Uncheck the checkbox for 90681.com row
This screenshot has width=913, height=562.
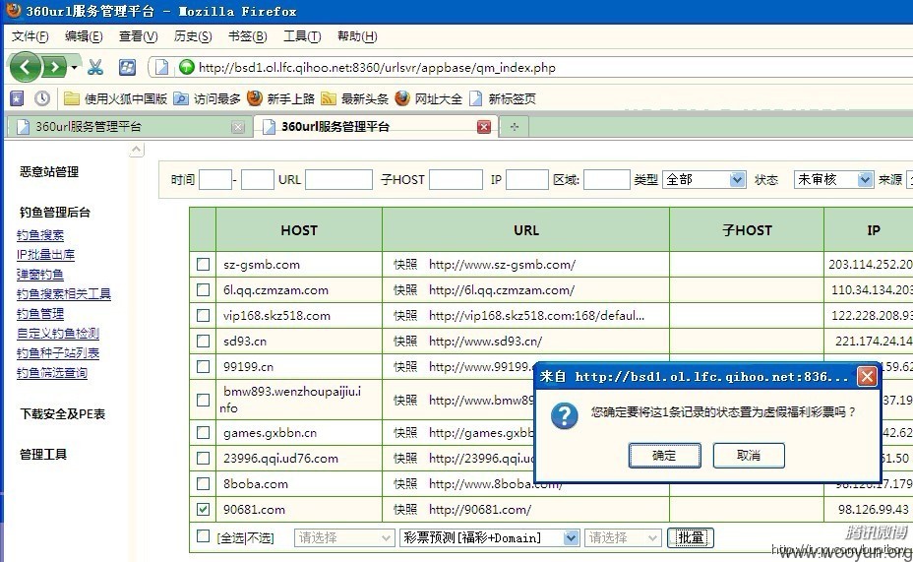(x=203, y=509)
